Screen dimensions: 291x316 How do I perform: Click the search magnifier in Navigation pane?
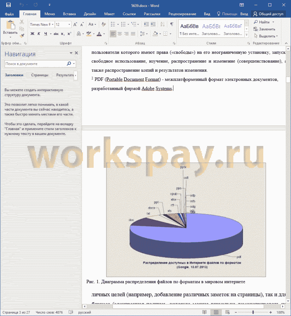point(69,64)
